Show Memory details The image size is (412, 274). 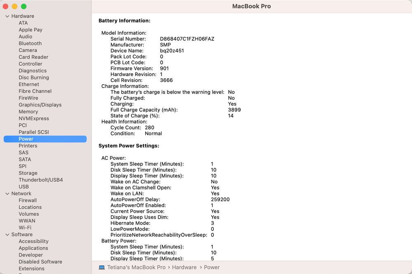28,112
